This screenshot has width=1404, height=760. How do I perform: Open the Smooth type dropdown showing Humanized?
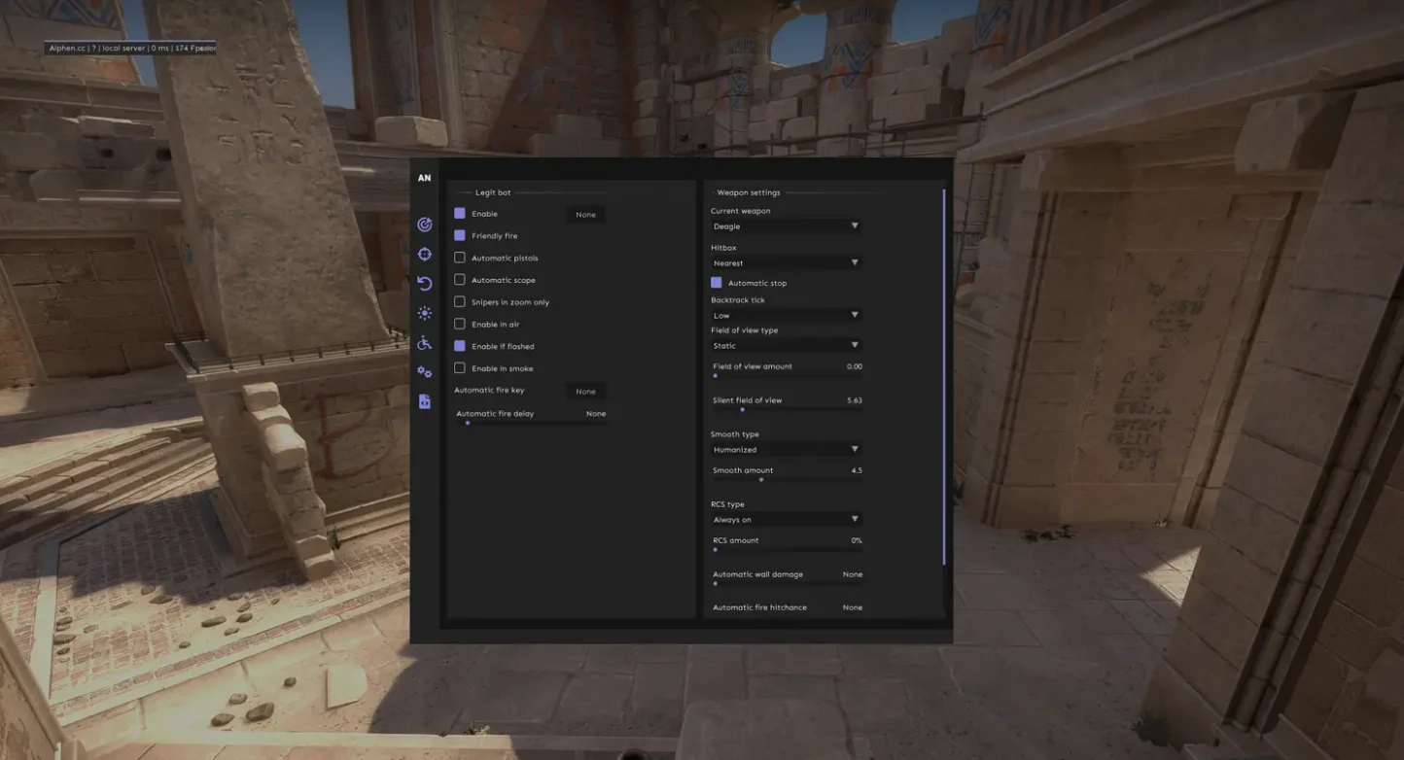pos(786,450)
